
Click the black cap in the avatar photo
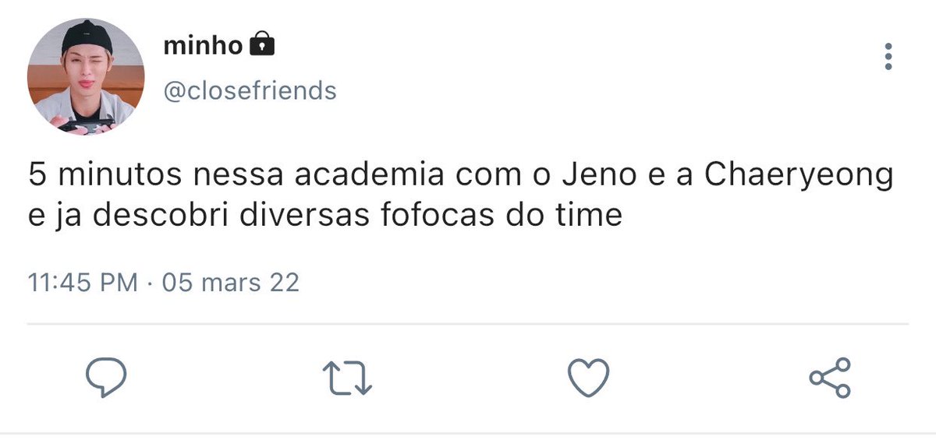87,36
